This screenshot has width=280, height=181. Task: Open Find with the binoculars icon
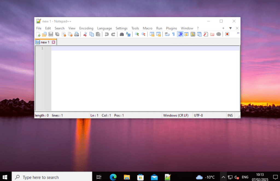(122, 34)
